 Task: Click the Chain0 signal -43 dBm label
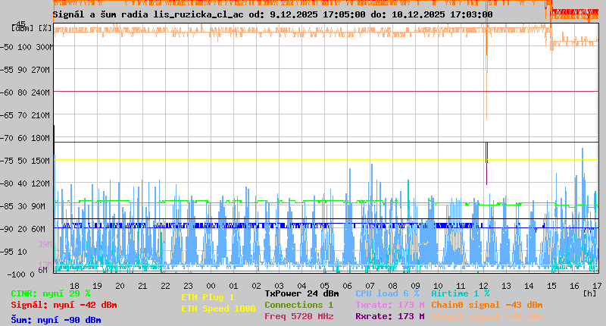487,305
